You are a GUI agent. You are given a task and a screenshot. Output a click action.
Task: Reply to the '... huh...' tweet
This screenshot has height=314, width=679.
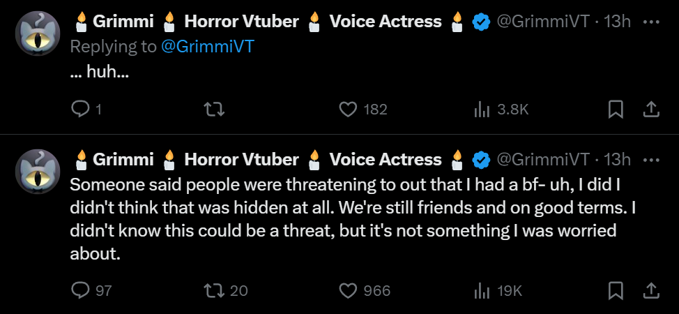[86, 110]
